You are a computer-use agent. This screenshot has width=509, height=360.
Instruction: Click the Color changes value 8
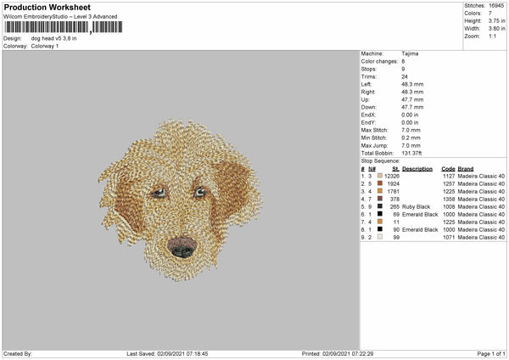[403, 61]
